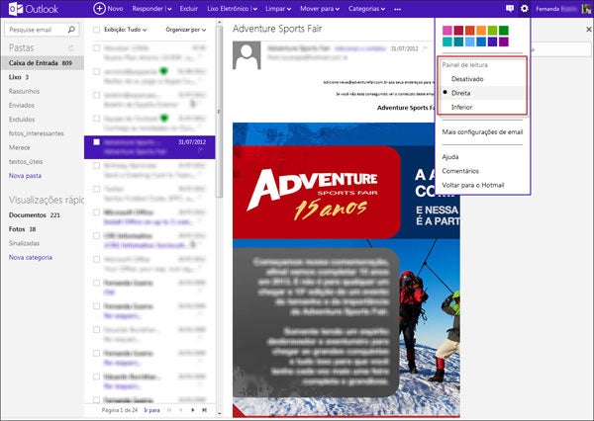
Task: Click the Outlook logo icon
Action: pos(12,8)
